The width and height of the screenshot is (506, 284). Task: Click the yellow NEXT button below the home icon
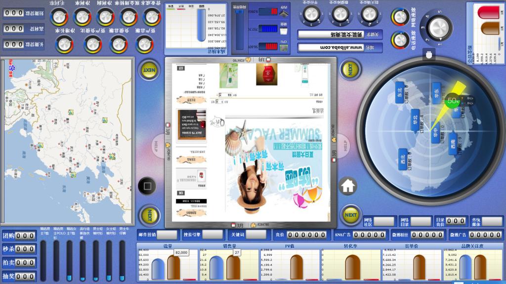click(350, 215)
